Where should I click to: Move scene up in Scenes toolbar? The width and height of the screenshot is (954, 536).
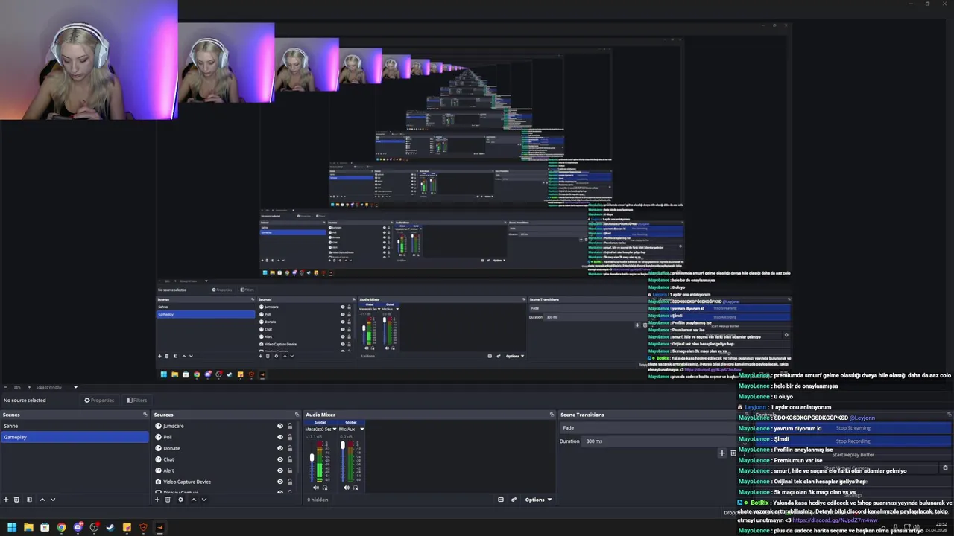(42, 500)
